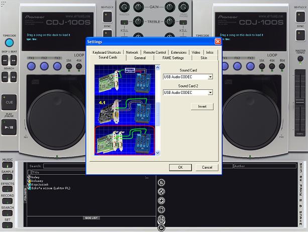The height and width of the screenshot is (232, 308).
Task: Switch to Remote Control tab
Action: point(155,52)
